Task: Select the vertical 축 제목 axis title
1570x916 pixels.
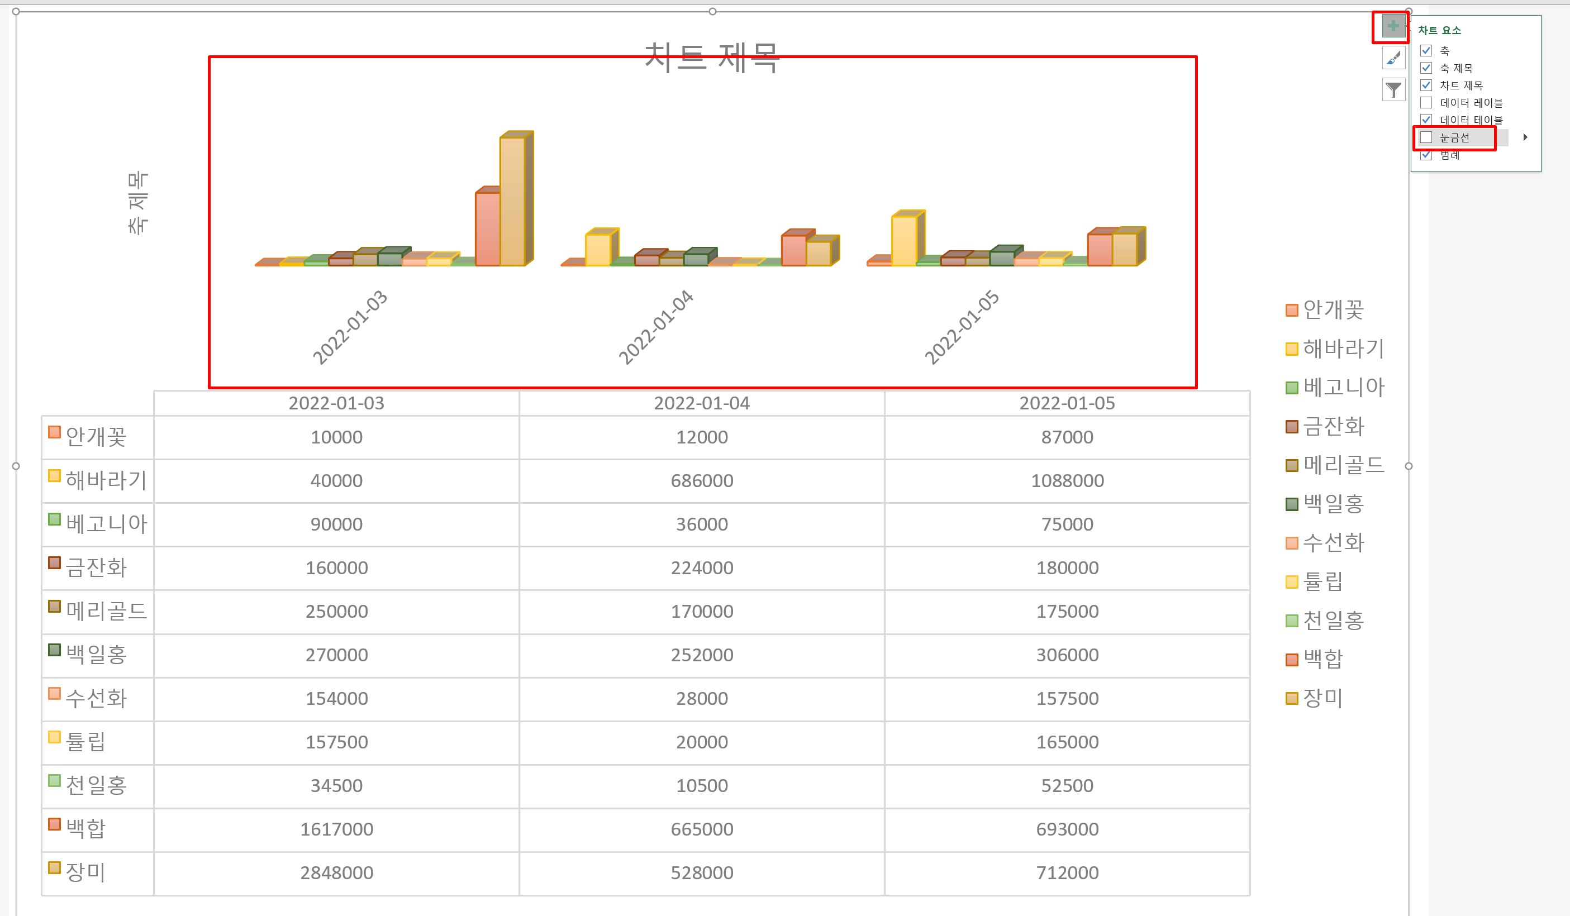Action: (137, 203)
